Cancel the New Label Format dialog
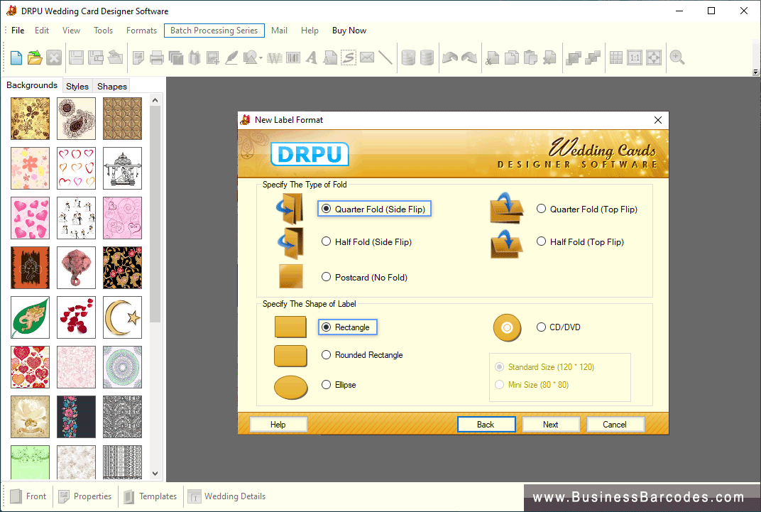761x512 pixels. coord(615,425)
